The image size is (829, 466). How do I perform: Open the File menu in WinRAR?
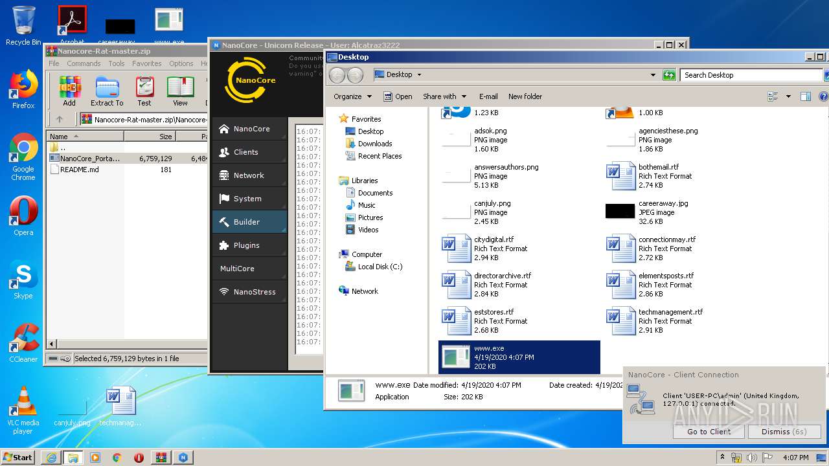pos(54,63)
